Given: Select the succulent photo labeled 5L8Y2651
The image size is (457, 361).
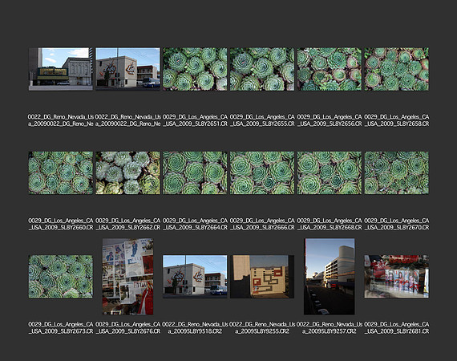Looking at the screenshot, I should (x=195, y=69).
